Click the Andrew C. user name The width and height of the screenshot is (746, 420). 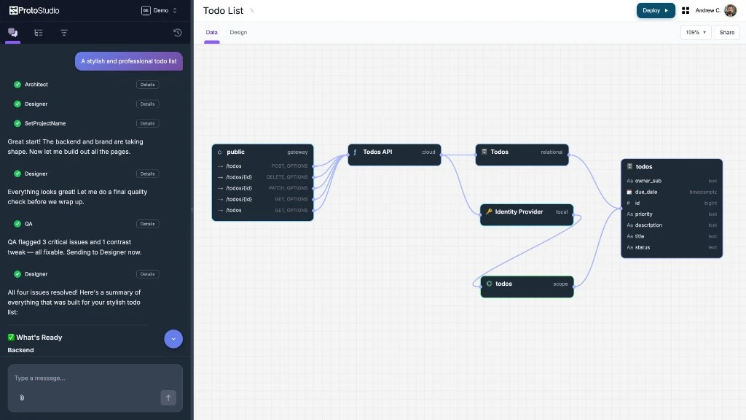tap(708, 10)
